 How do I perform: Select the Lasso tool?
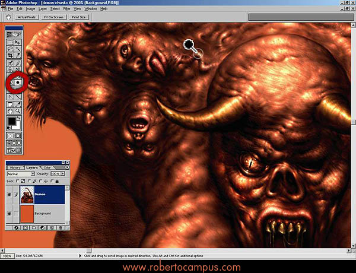(x=10, y=49)
